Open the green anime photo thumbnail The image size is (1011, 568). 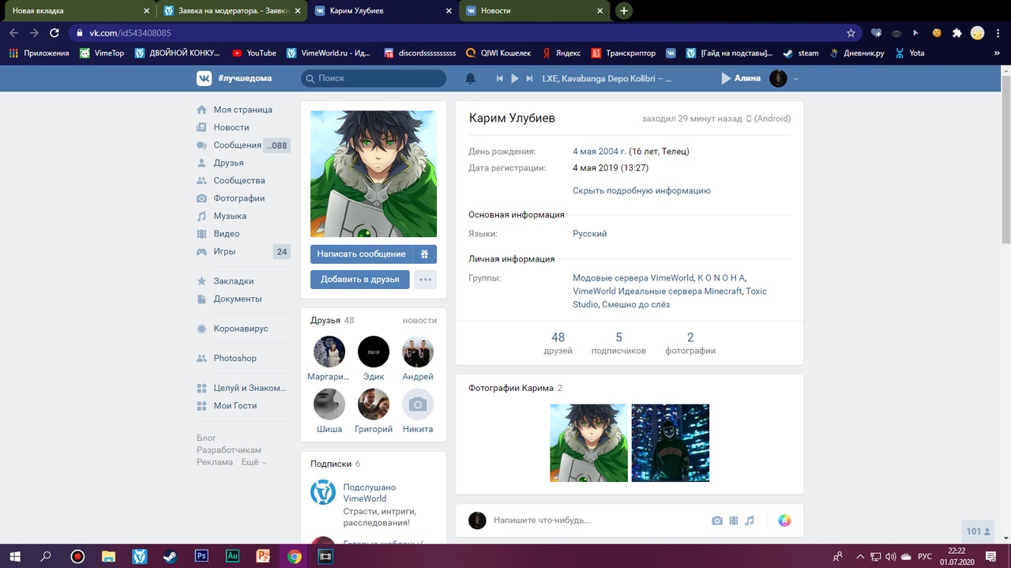(588, 443)
